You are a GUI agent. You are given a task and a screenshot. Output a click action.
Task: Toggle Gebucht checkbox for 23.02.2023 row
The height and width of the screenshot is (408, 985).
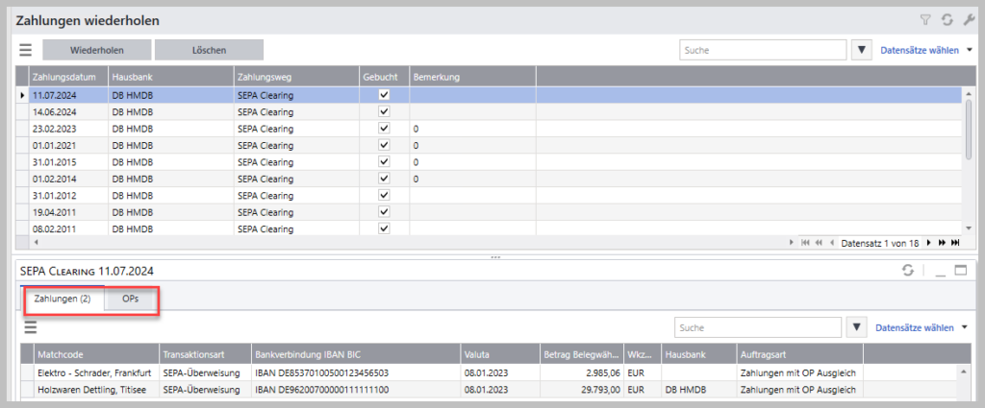[384, 128]
